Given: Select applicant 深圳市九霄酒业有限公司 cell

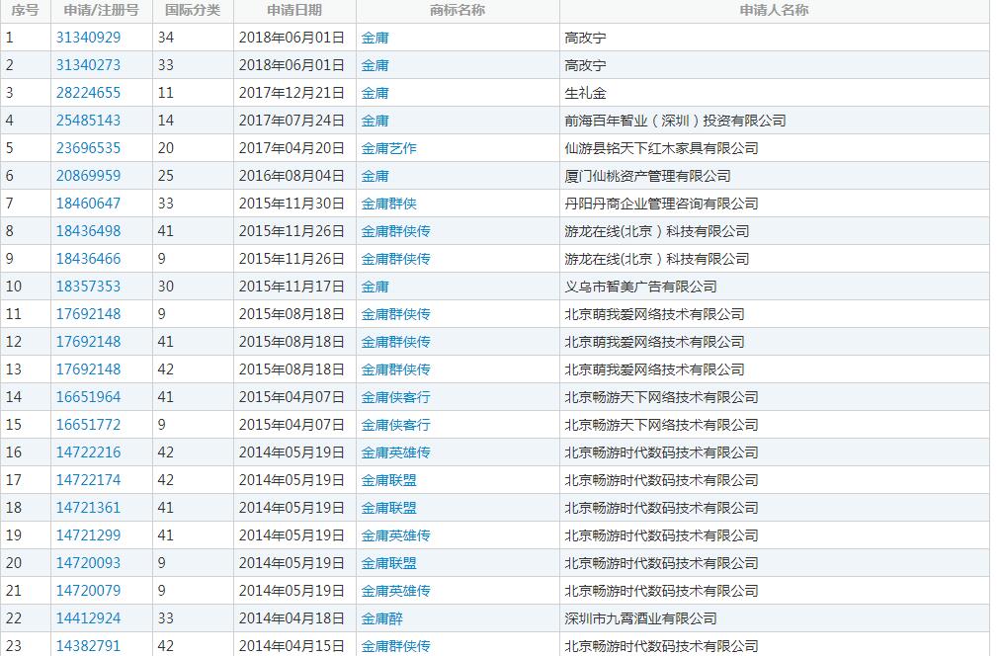Looking at the screenshot, I should (640, 618).
